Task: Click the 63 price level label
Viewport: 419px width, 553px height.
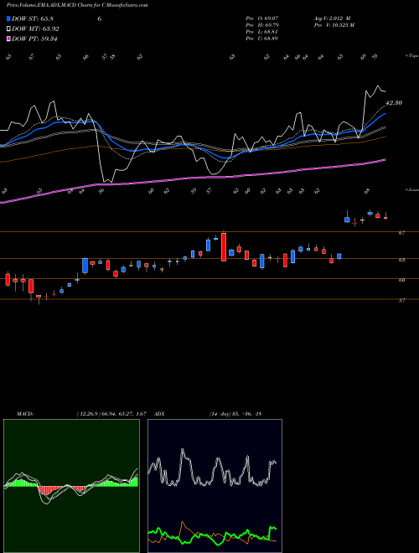Action: pos(401,260)
